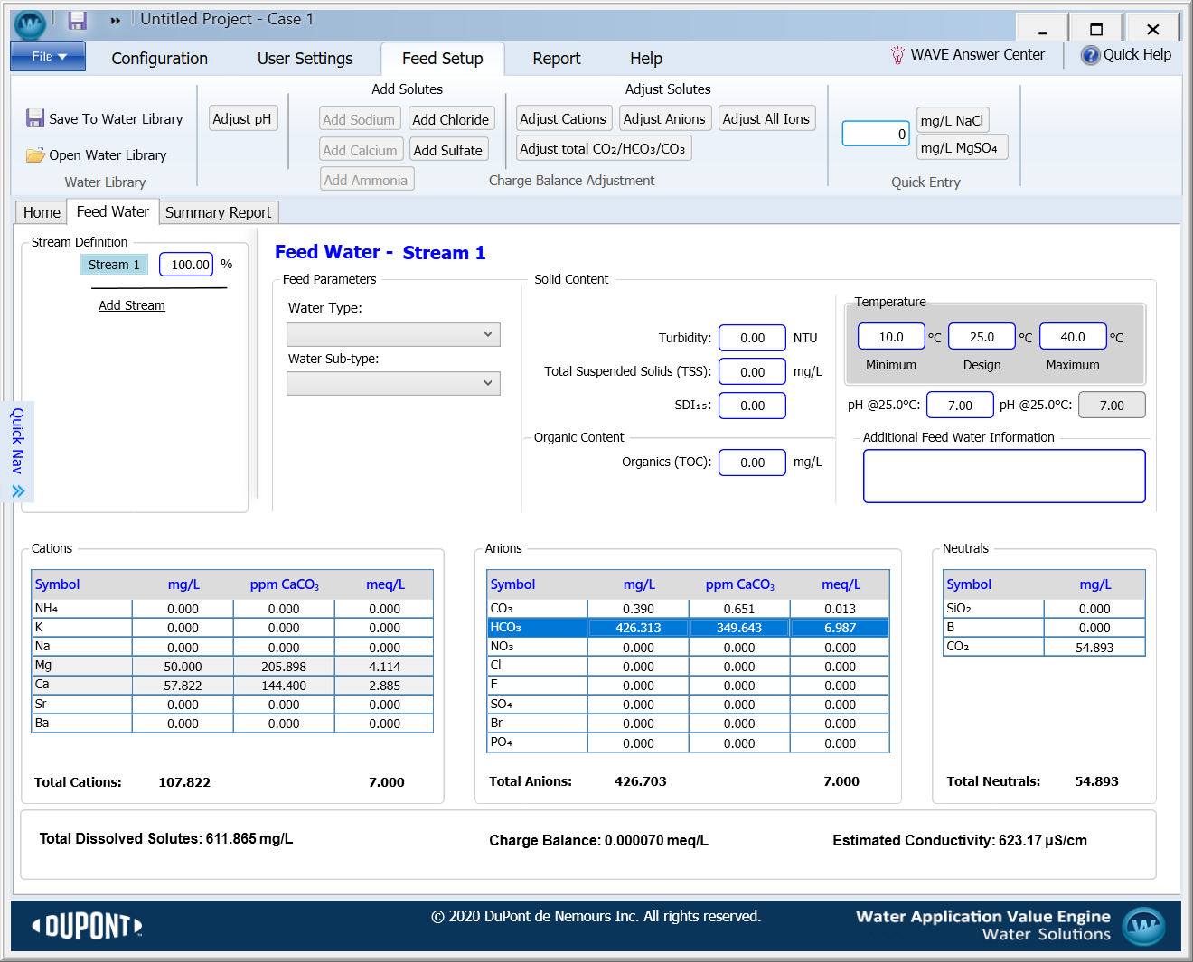Click the NH₄ row mg/L cell
This screenshot has width=1193, height=962.
pyautogui.click(x=183, y=609)
